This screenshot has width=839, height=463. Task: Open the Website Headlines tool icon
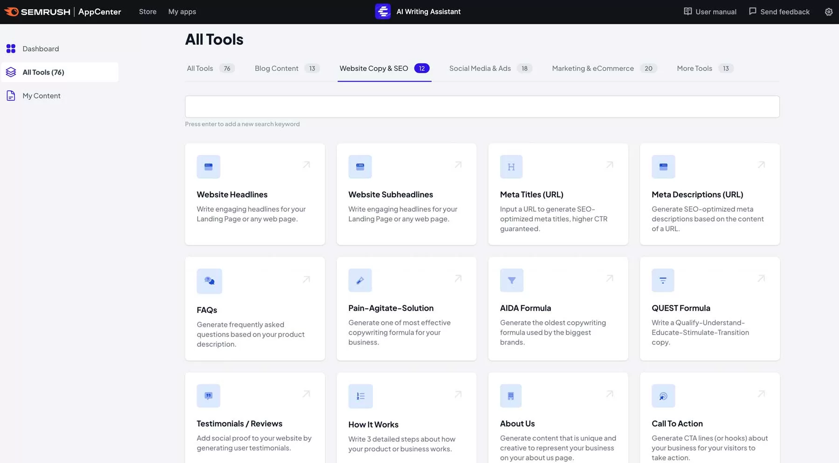click(208, 167)
